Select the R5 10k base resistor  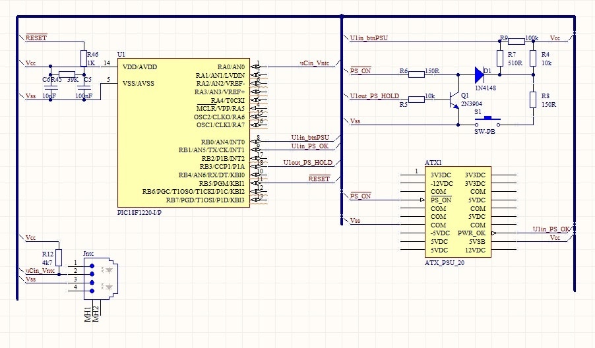coord(416,100)
